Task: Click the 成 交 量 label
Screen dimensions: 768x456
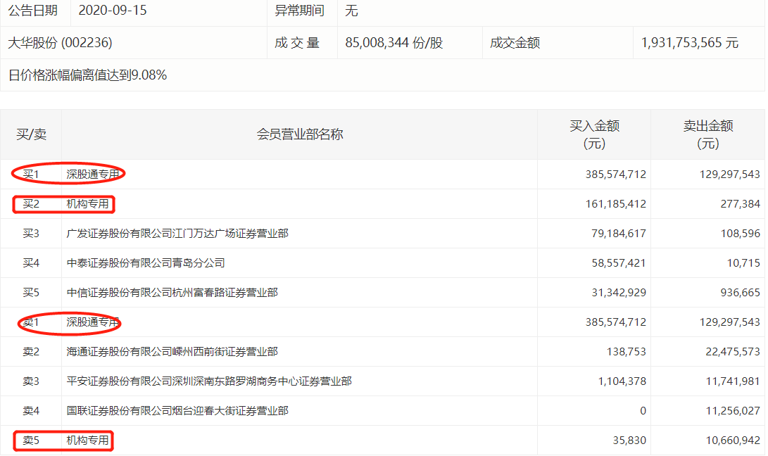Action: tap(297, 43)
